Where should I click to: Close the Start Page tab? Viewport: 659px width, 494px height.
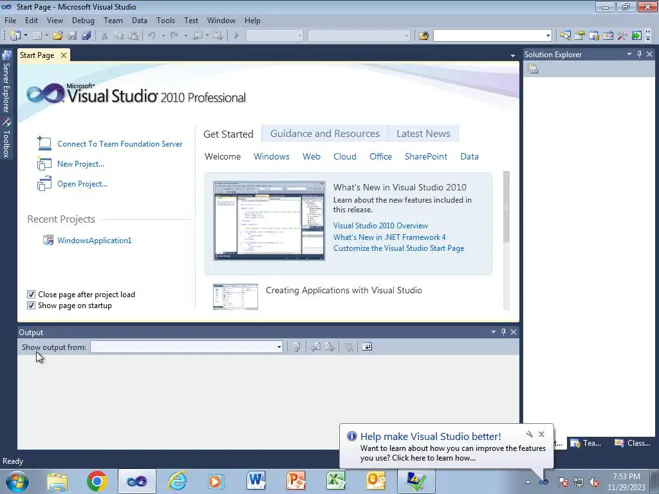point(64,55)
